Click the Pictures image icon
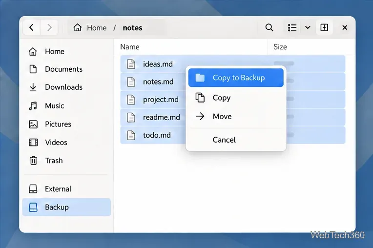Viewport: 373px width, 248px height. coord(33,124)
